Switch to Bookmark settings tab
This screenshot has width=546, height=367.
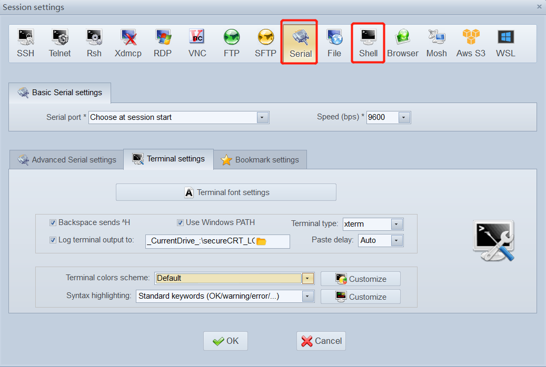pyautogui.click(x=260, y=160)
